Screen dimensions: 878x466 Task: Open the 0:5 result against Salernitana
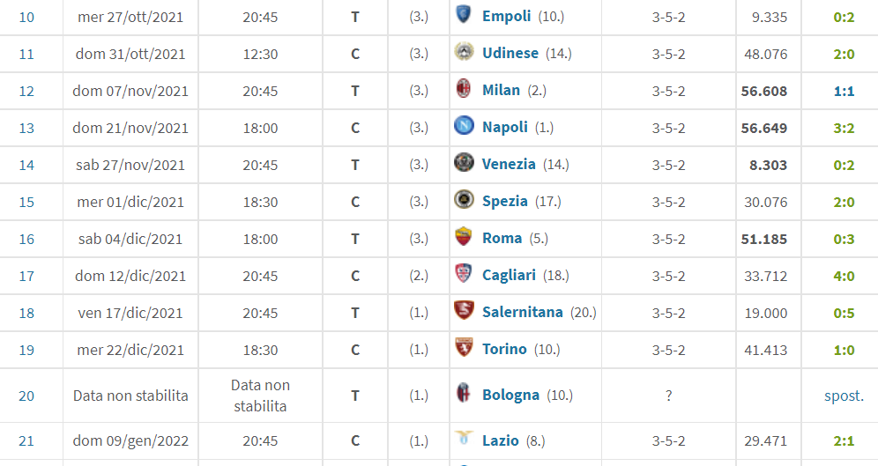click(844, 313)
